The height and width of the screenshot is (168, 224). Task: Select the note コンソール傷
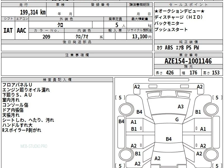[15, 105]
